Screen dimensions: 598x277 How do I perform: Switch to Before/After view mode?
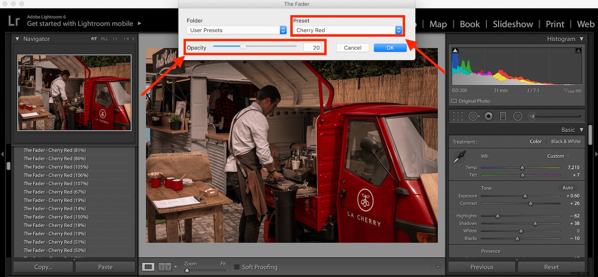[164, 267]
